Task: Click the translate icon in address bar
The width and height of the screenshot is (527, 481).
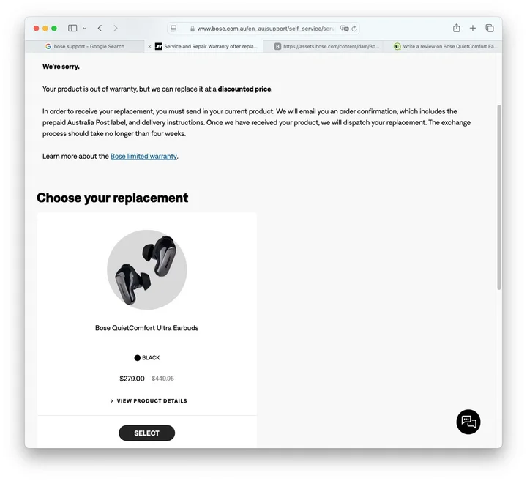Action: click(x=344, y=29)
